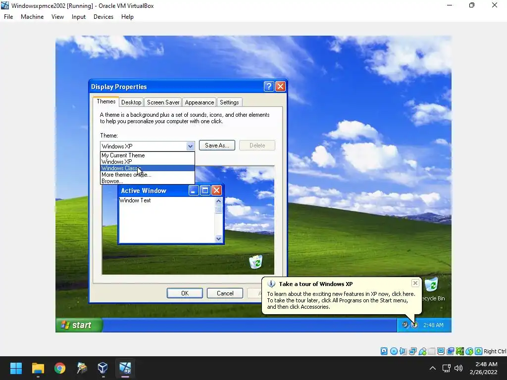507x380 pixels.
Task: Click the green CPU chip indicator icon
Action: [x=459, y=351]
